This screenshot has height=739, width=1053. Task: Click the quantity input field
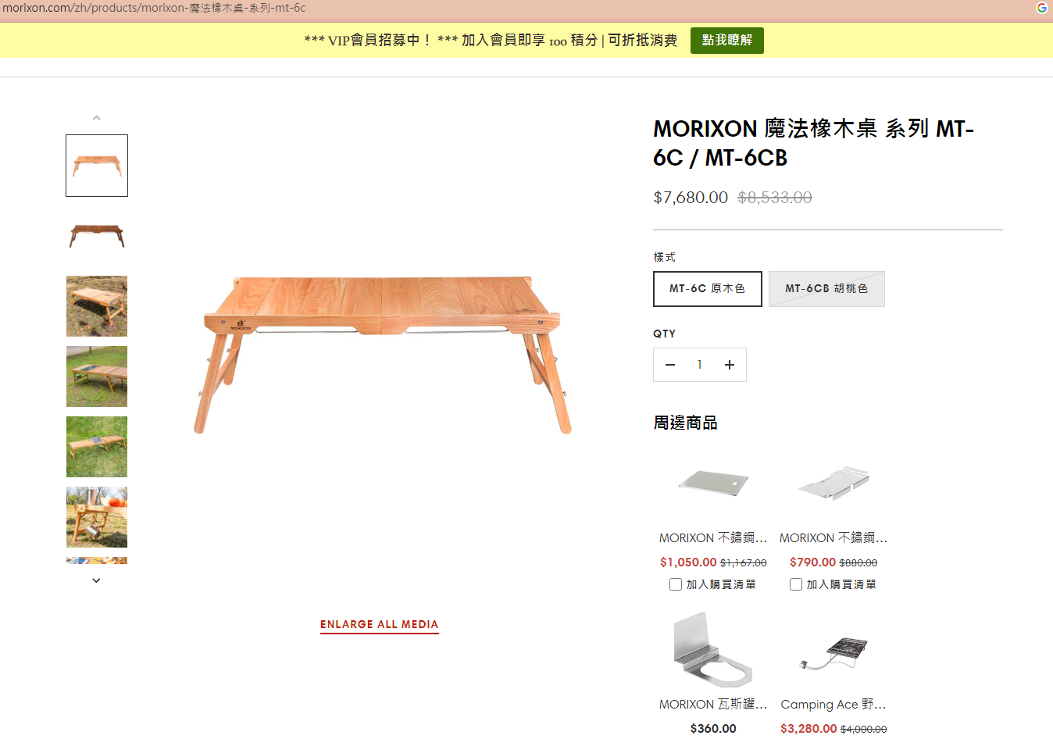tap(700, 365)
